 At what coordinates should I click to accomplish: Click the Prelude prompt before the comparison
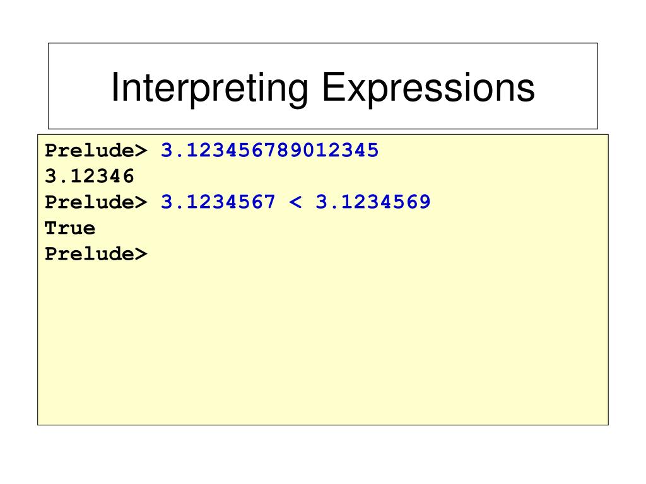[x=96, y=202]
